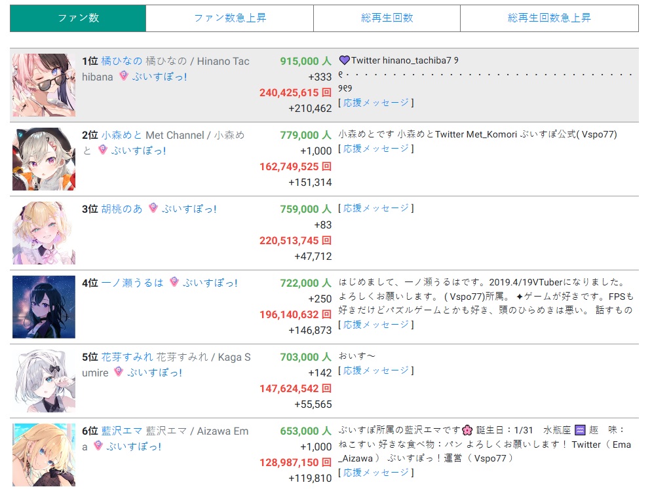Screen dimensions: 652x489
Task: Click the view increase +55,565
Action: point(313,405)
